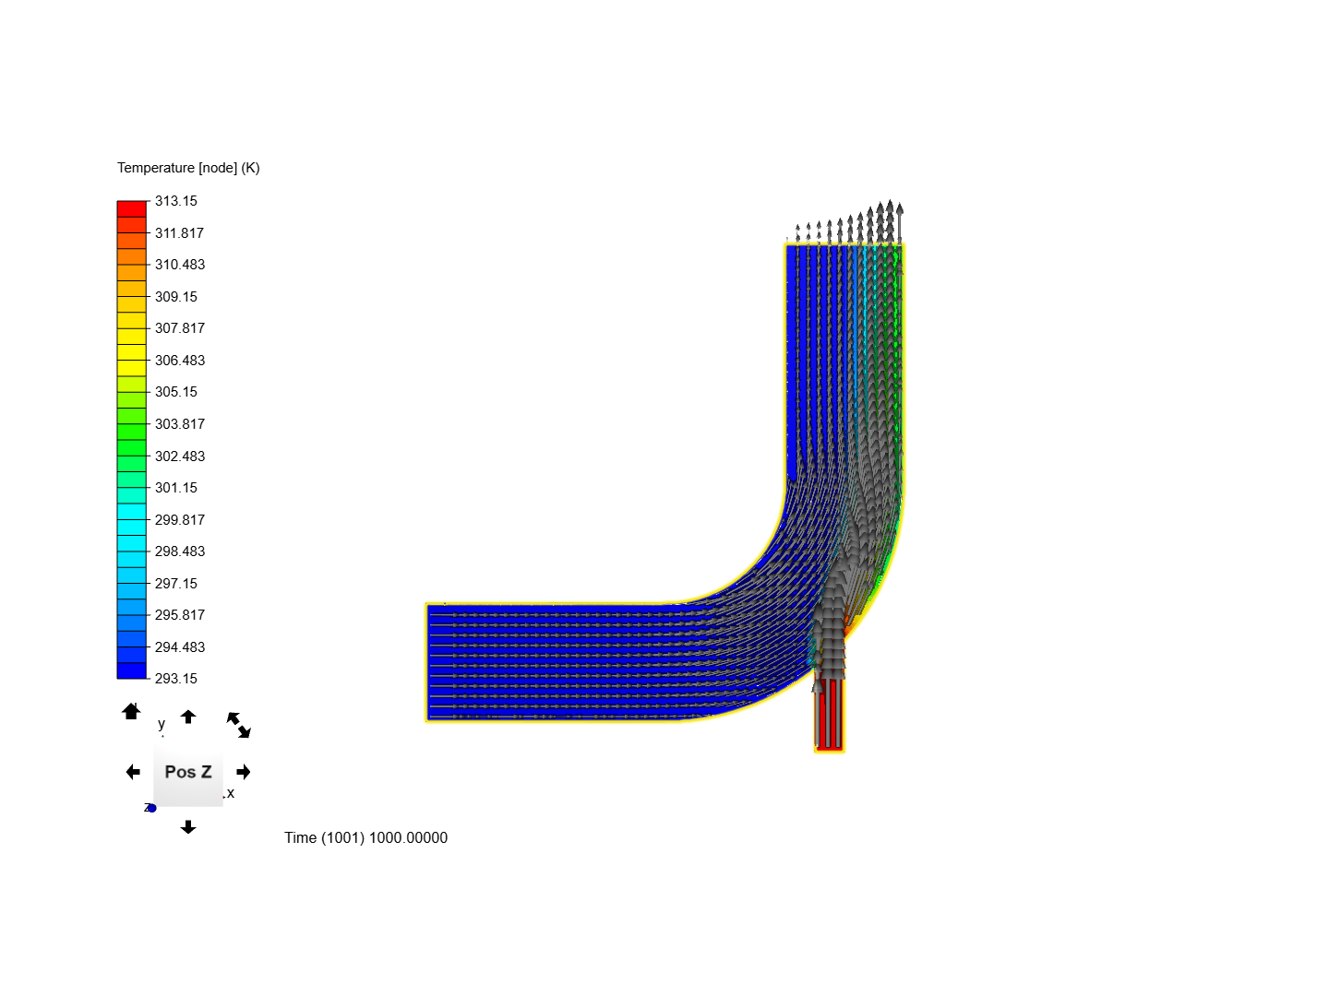Select the Time (1001) 1000.00000 label
This screenshot has height=996, width=1329.
(x=365, y=837)
